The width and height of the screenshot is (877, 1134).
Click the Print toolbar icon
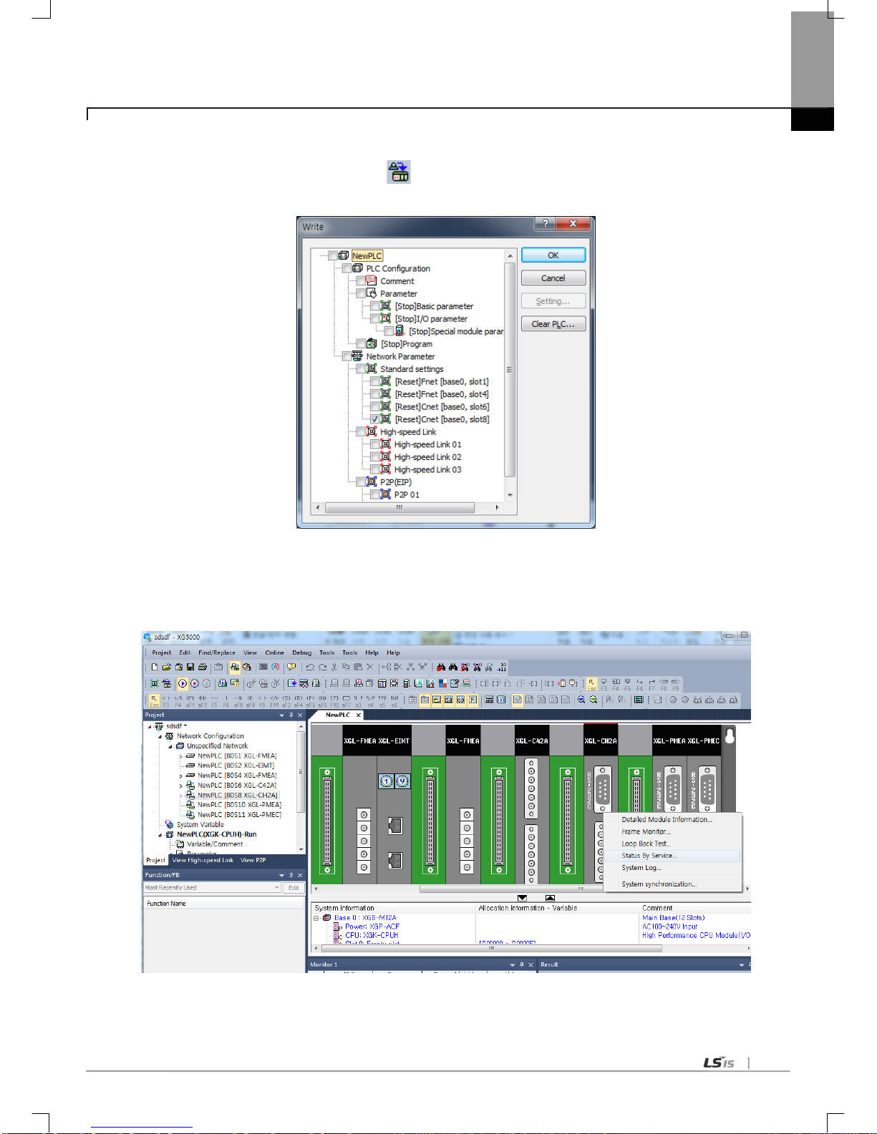203,667
